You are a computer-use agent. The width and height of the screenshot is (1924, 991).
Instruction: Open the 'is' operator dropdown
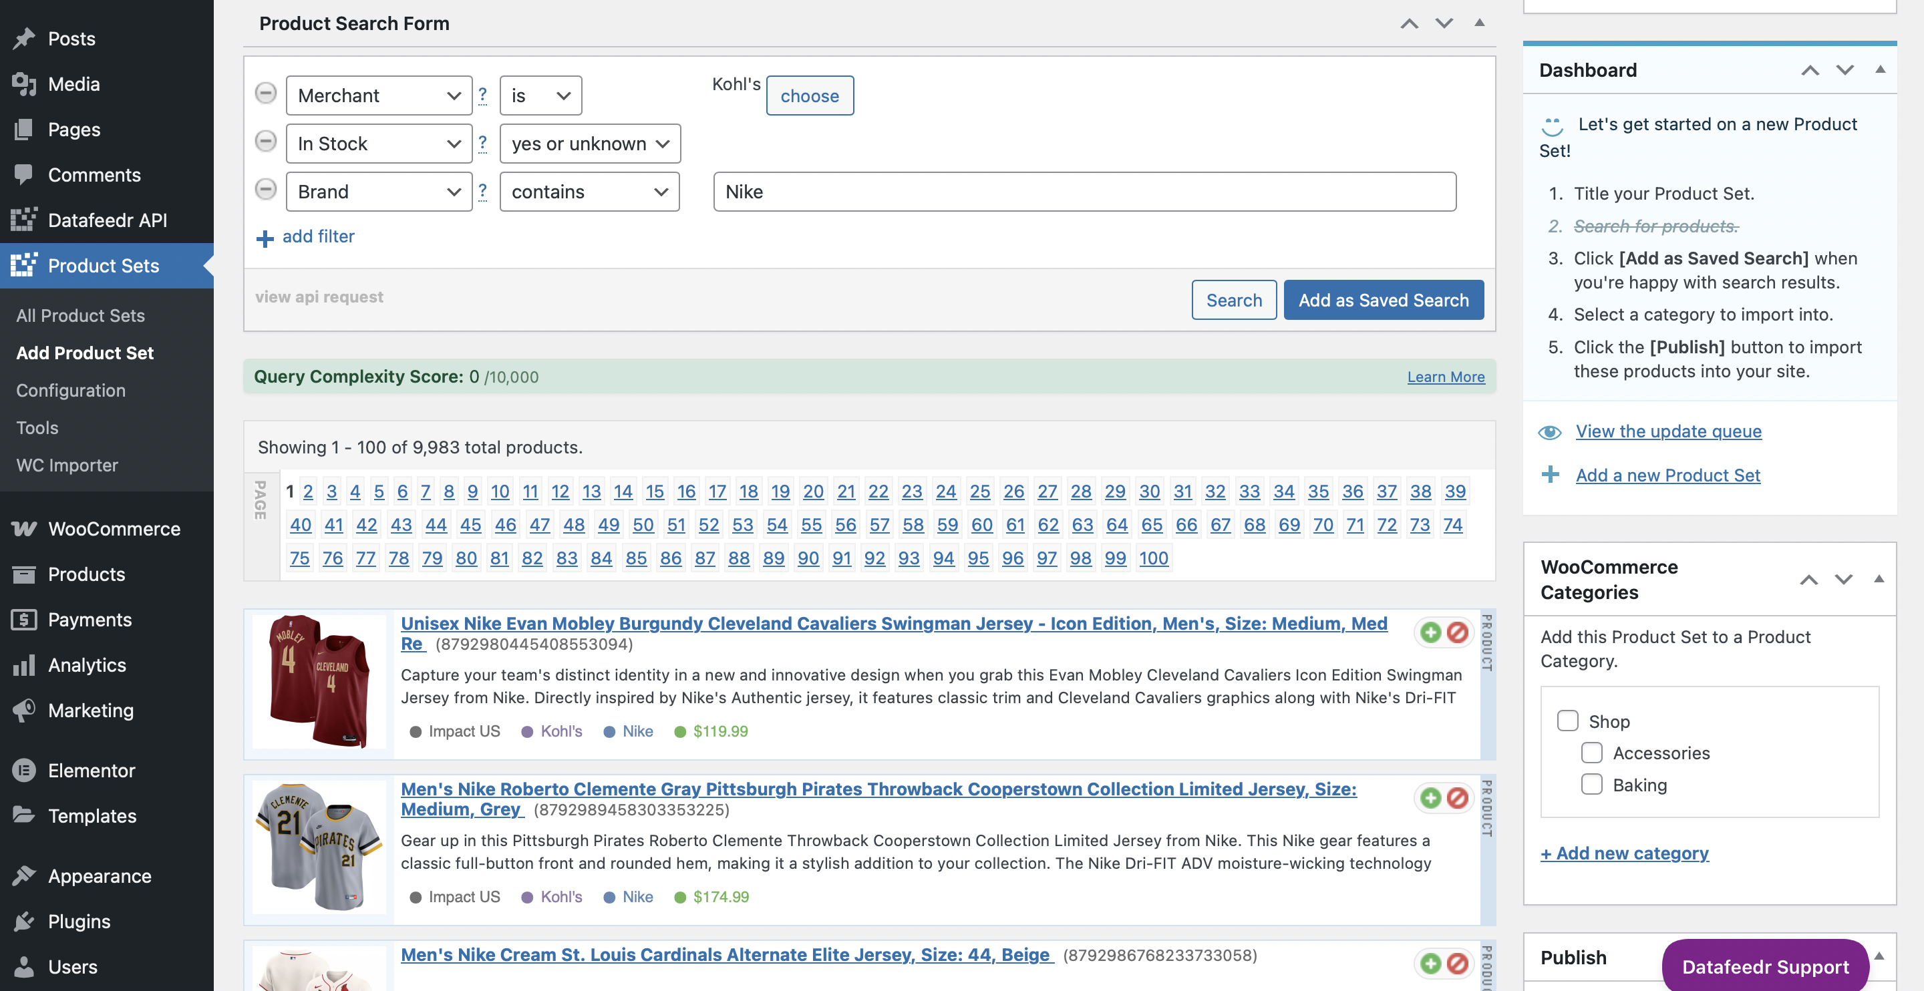[x=540, y=95]
